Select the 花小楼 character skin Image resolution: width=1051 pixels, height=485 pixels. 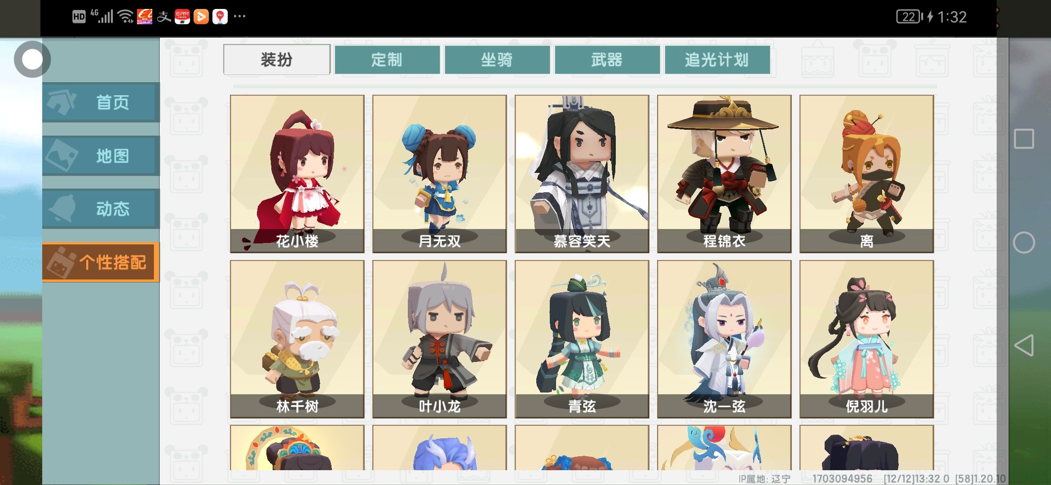click(x=297, y=174)
